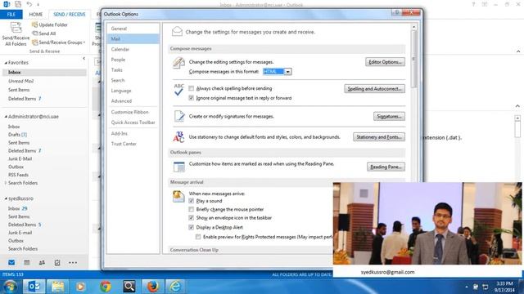Select the SEND / RECEIVE tab

click(70, 15)
